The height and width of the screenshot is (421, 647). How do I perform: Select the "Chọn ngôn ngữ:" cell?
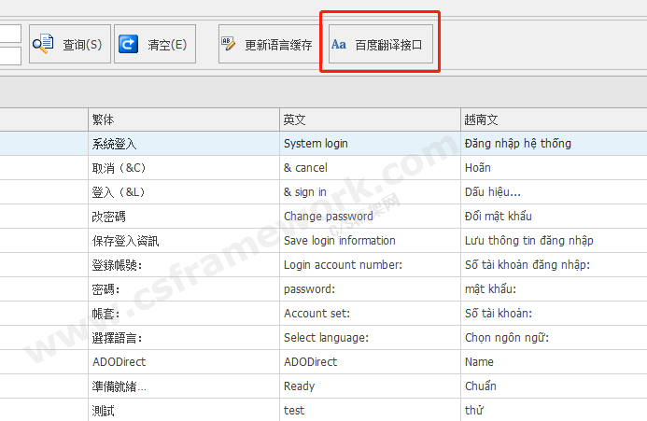pyautogui.click(x=506, y=337)
